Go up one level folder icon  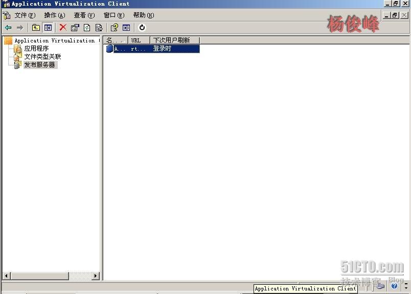(x=36, y=28)
